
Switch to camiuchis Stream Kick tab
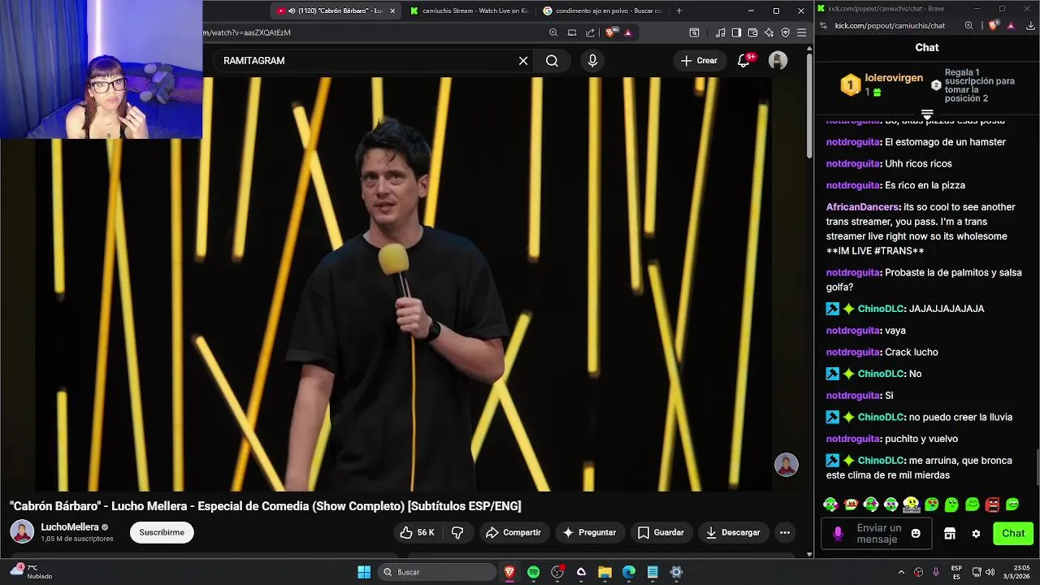click(470, 11)
